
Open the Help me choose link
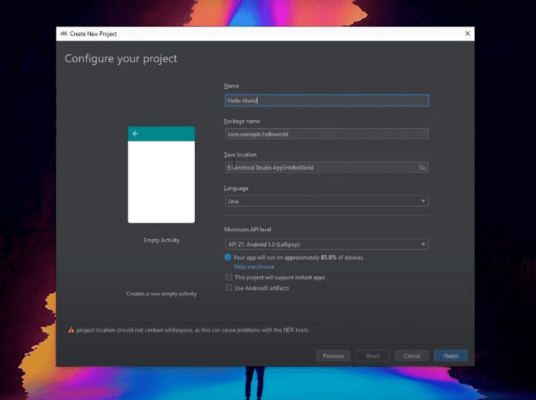click(x=254, y=267)
